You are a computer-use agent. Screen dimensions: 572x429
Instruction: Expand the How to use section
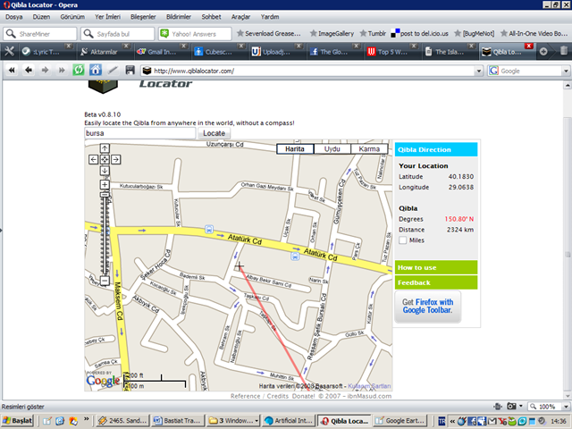click(x=436, y=267)
